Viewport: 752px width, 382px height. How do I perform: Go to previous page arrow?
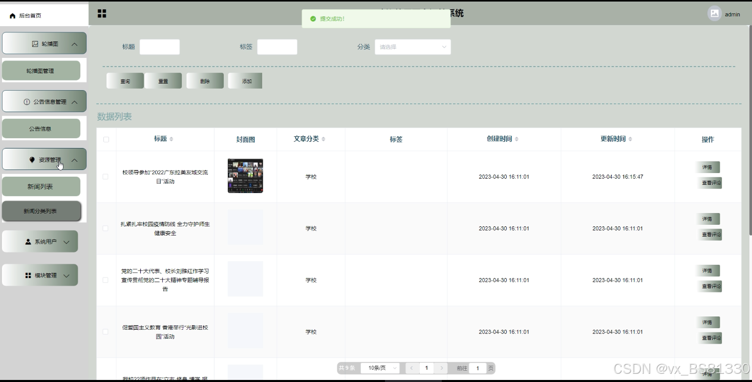click(412, 368)
